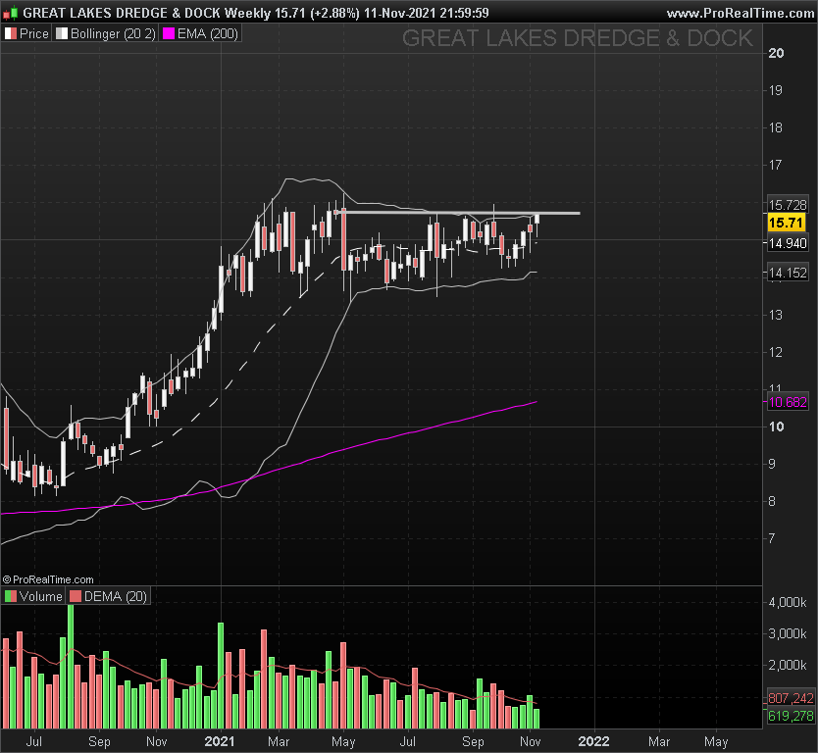The height and width of the screenshot is (753, 818).
Task: Click the 10 price axis label
Action: (776, 427)
